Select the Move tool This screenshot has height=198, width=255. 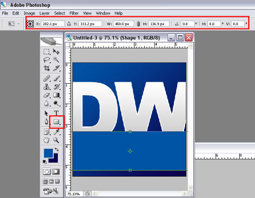56,52
